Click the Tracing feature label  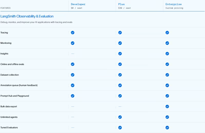[x=4, y=32]
